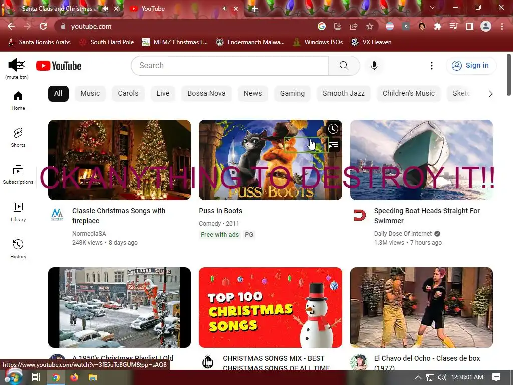Share this page icon
Image resolution: width=513 pixels, height=385 pixels.
tap(354, 26)
